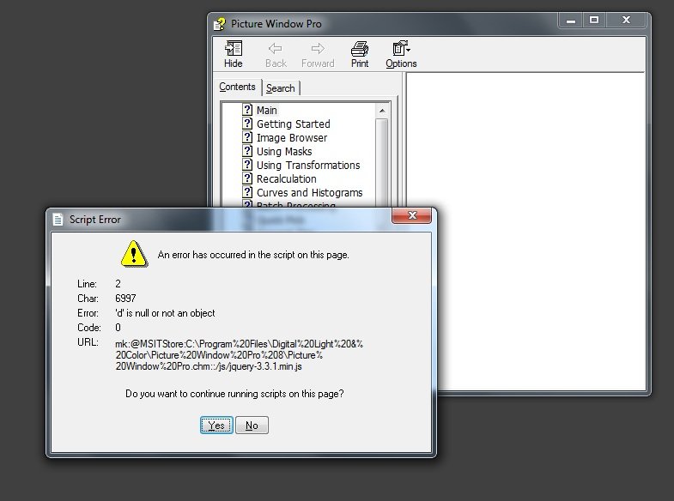Click the Script Error title bar document icon

(58, 220)
